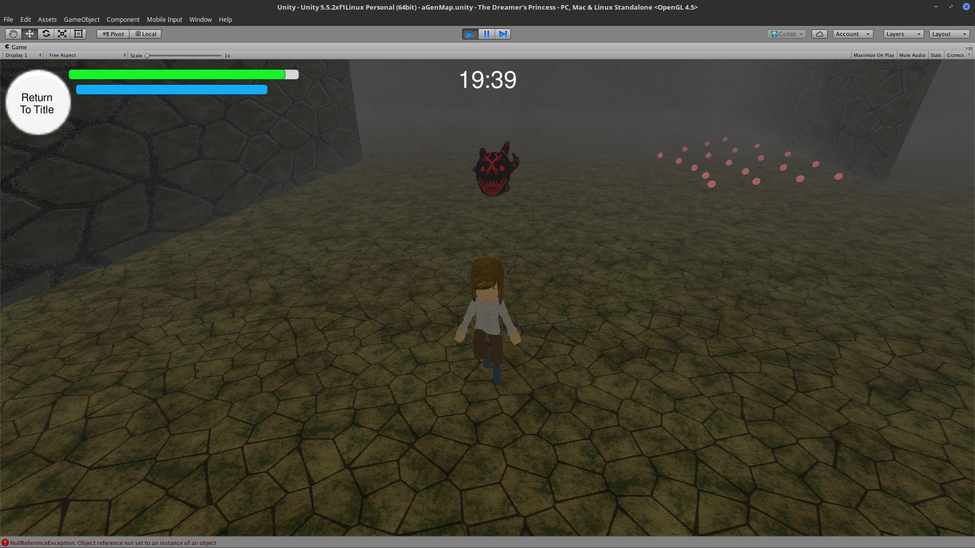Click the Game view Scale slider
This screenshot has width=975, height=548.
tap(184, 55)
